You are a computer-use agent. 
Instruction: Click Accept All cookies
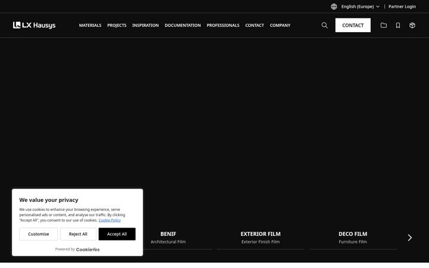[x=117, y=234]
